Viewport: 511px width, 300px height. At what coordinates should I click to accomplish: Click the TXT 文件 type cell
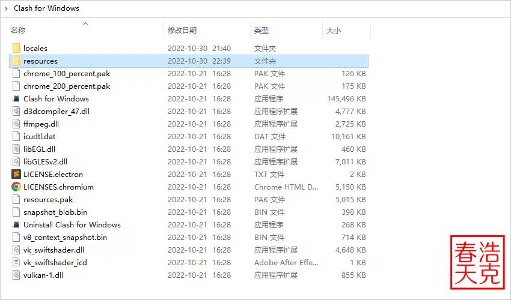tap(269, 175)
